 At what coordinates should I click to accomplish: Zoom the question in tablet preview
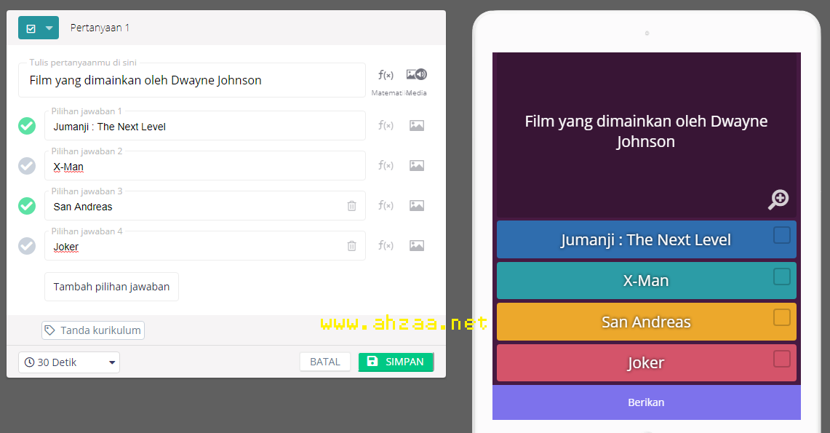point(778,199)
